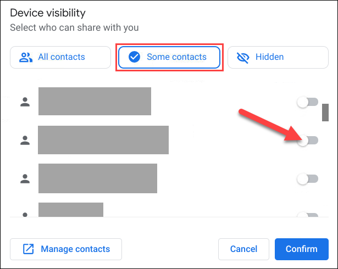
Task: Select the All contacts visibility option
Action: [x=60, y=57]
